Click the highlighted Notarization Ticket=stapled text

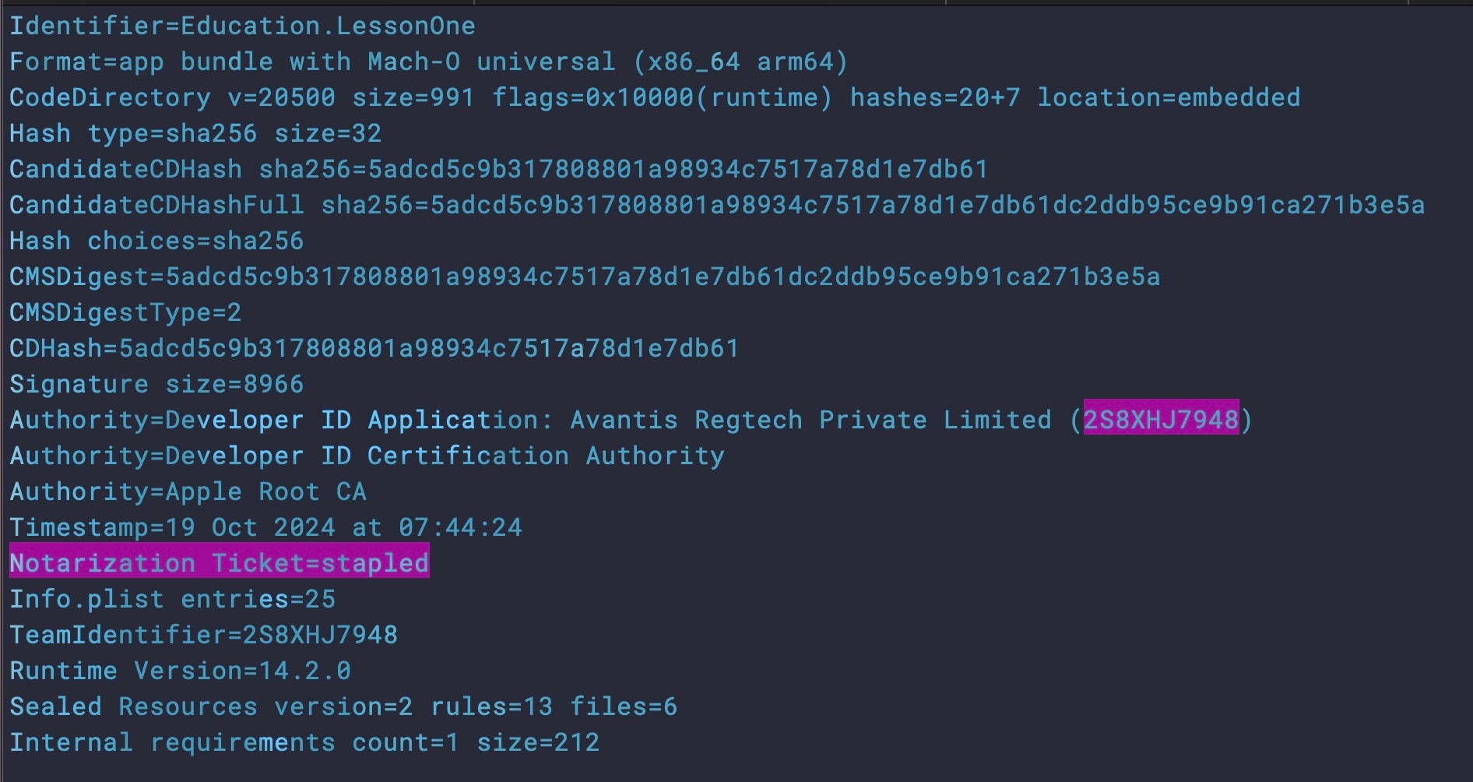[219, 563]
